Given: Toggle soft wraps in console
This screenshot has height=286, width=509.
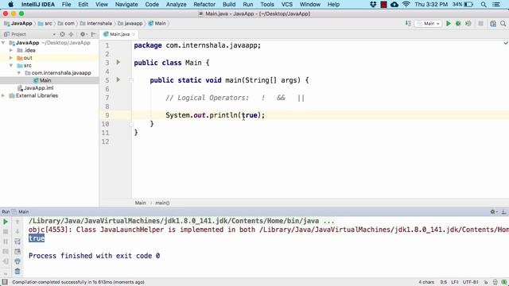Looking at the screenshot, I should click(x=17, y=242).
